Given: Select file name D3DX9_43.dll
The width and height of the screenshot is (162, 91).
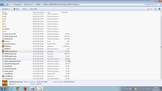Looking at the screenshot, I should (8, 39).
